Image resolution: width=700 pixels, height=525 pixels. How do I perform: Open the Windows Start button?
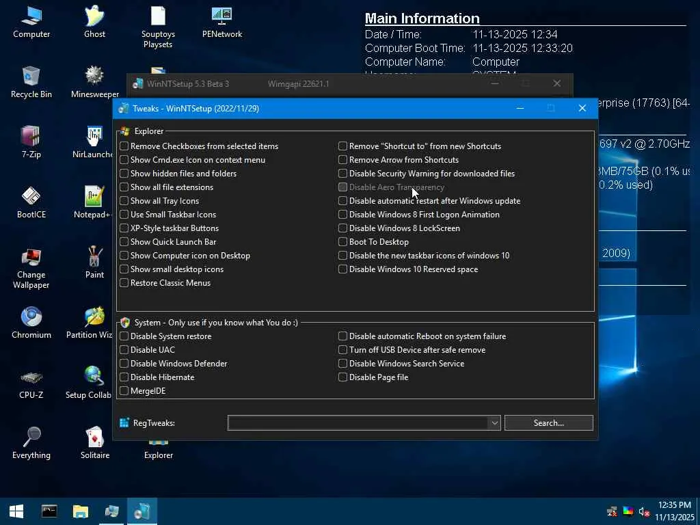16,511
